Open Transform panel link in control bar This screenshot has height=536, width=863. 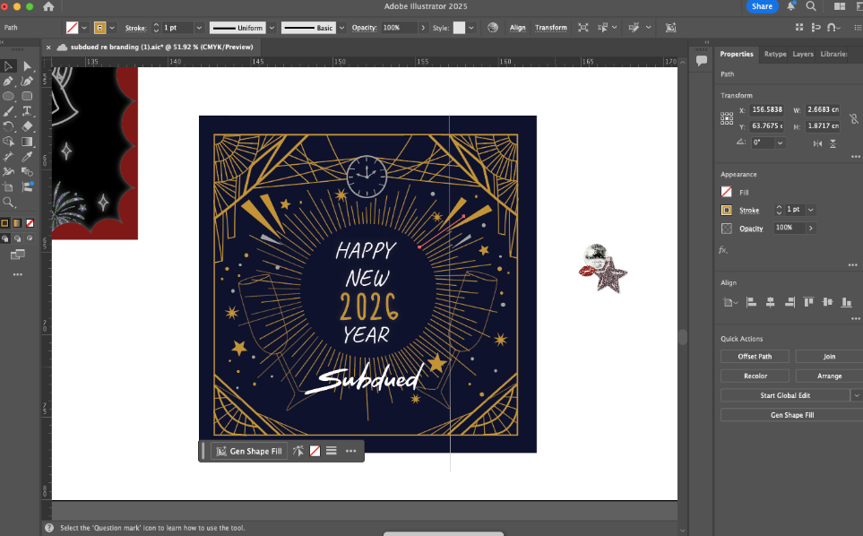tap(551, 28)
